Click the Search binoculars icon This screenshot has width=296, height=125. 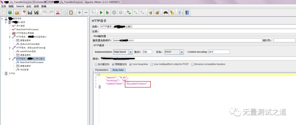(x=166, y=12)
